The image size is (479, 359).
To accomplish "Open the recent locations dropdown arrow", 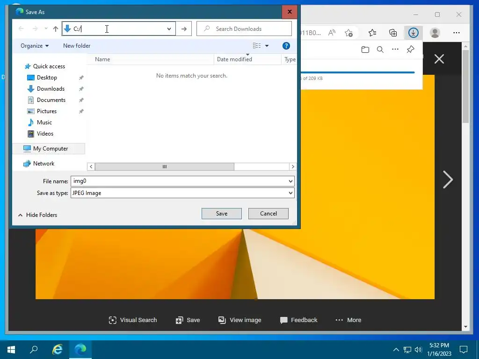I will tap(46, 29).
